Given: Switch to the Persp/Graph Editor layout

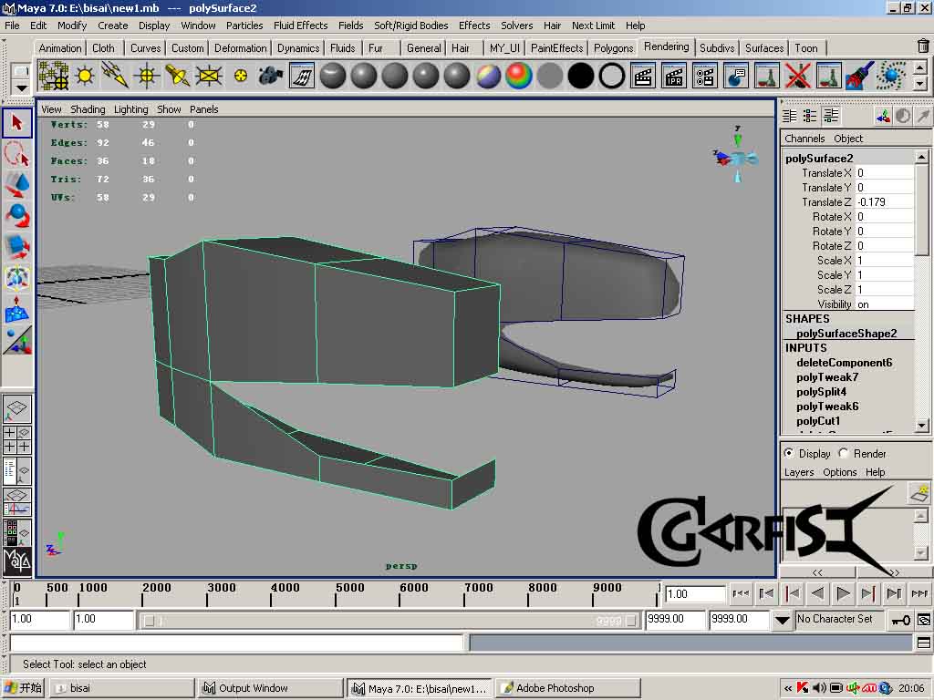Looking at the screenshot, I should (x=16, y=502).
